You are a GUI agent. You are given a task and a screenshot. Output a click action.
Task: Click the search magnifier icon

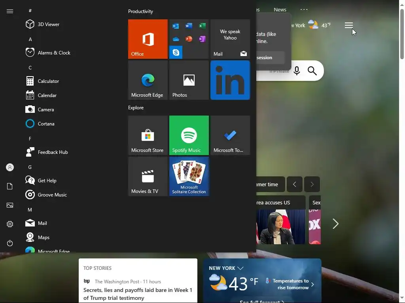(312, 71)
